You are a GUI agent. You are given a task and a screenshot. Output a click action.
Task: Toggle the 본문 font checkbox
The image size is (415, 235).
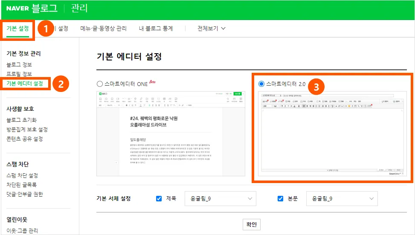coord(280,198)
